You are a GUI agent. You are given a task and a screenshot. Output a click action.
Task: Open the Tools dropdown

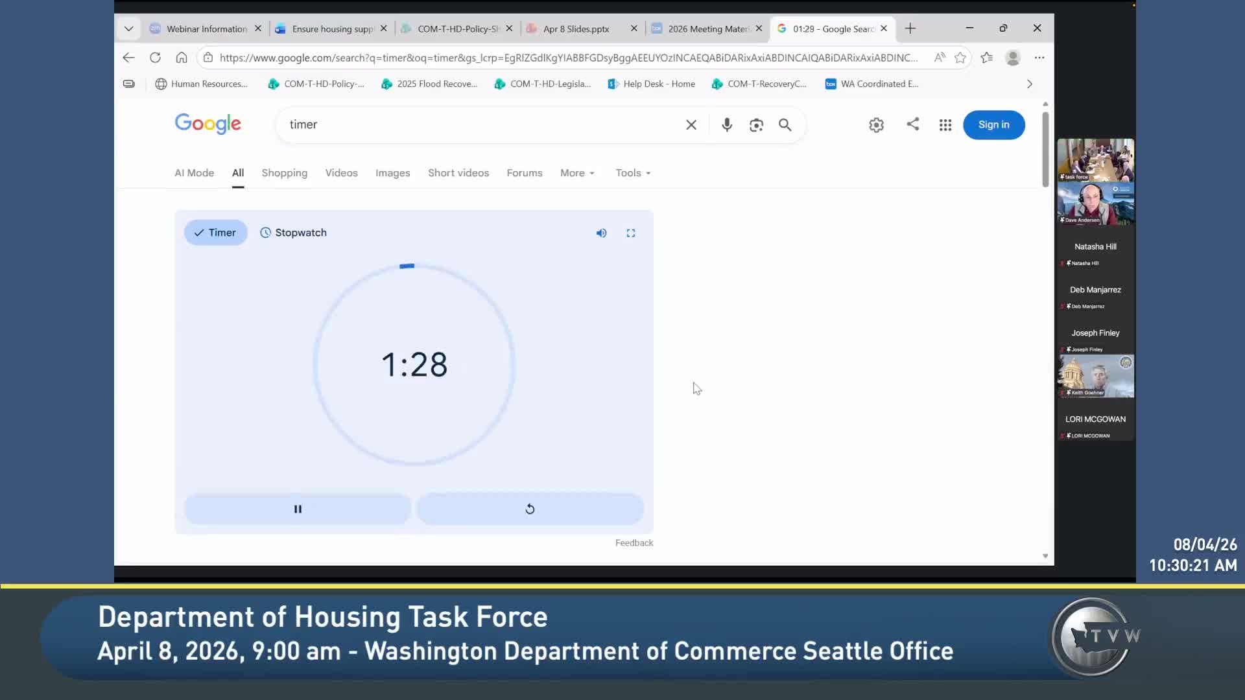633,173
